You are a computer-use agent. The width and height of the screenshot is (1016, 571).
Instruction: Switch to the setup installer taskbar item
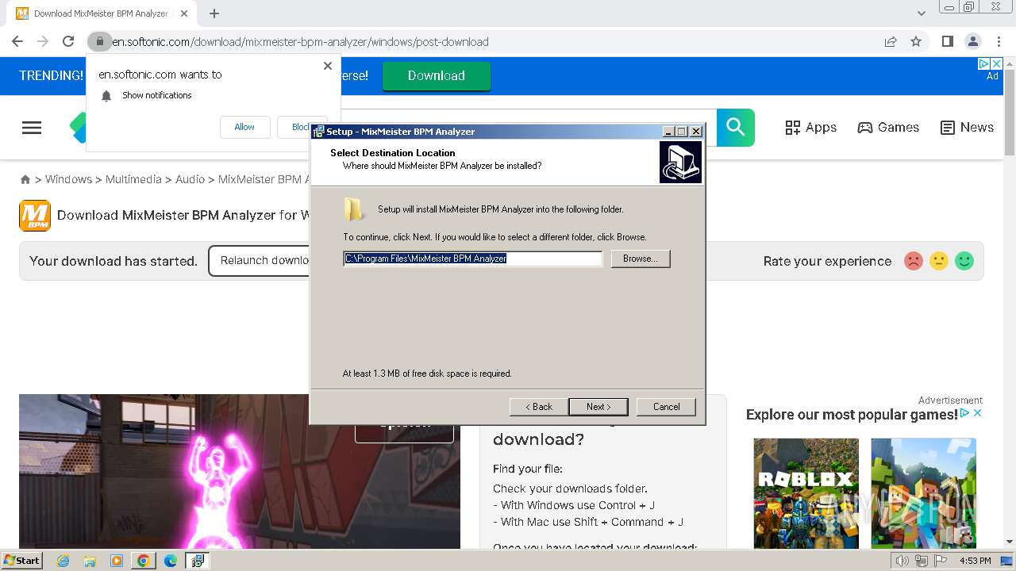click(198, 561)
